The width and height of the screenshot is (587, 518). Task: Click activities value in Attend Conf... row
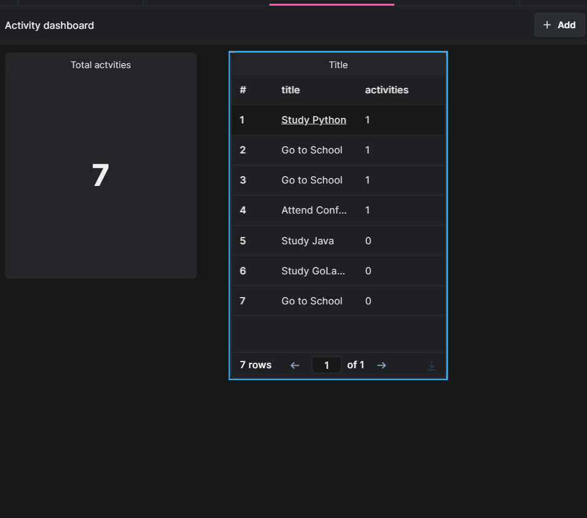(x=367, y=210)
